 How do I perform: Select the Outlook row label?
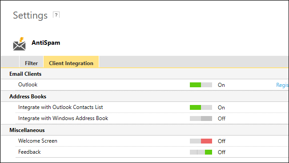click(x=28, y=85)
